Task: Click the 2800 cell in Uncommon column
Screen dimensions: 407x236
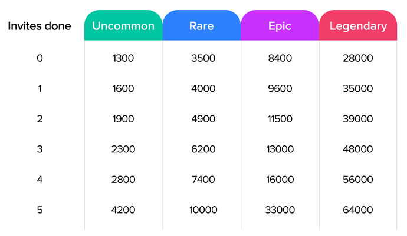Action: (123, 180)
